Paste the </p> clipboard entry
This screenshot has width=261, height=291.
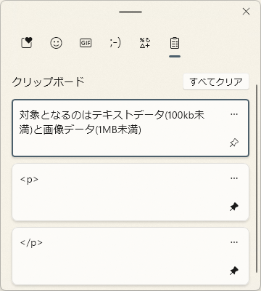130,256
